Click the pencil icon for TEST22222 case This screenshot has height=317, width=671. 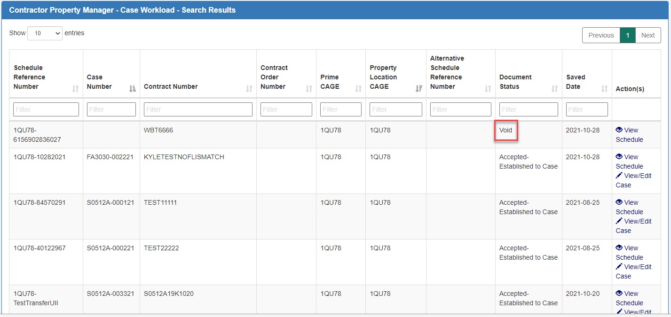pos(619,267)
